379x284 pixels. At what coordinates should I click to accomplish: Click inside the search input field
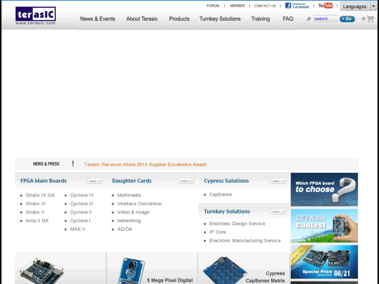[326, 19]
